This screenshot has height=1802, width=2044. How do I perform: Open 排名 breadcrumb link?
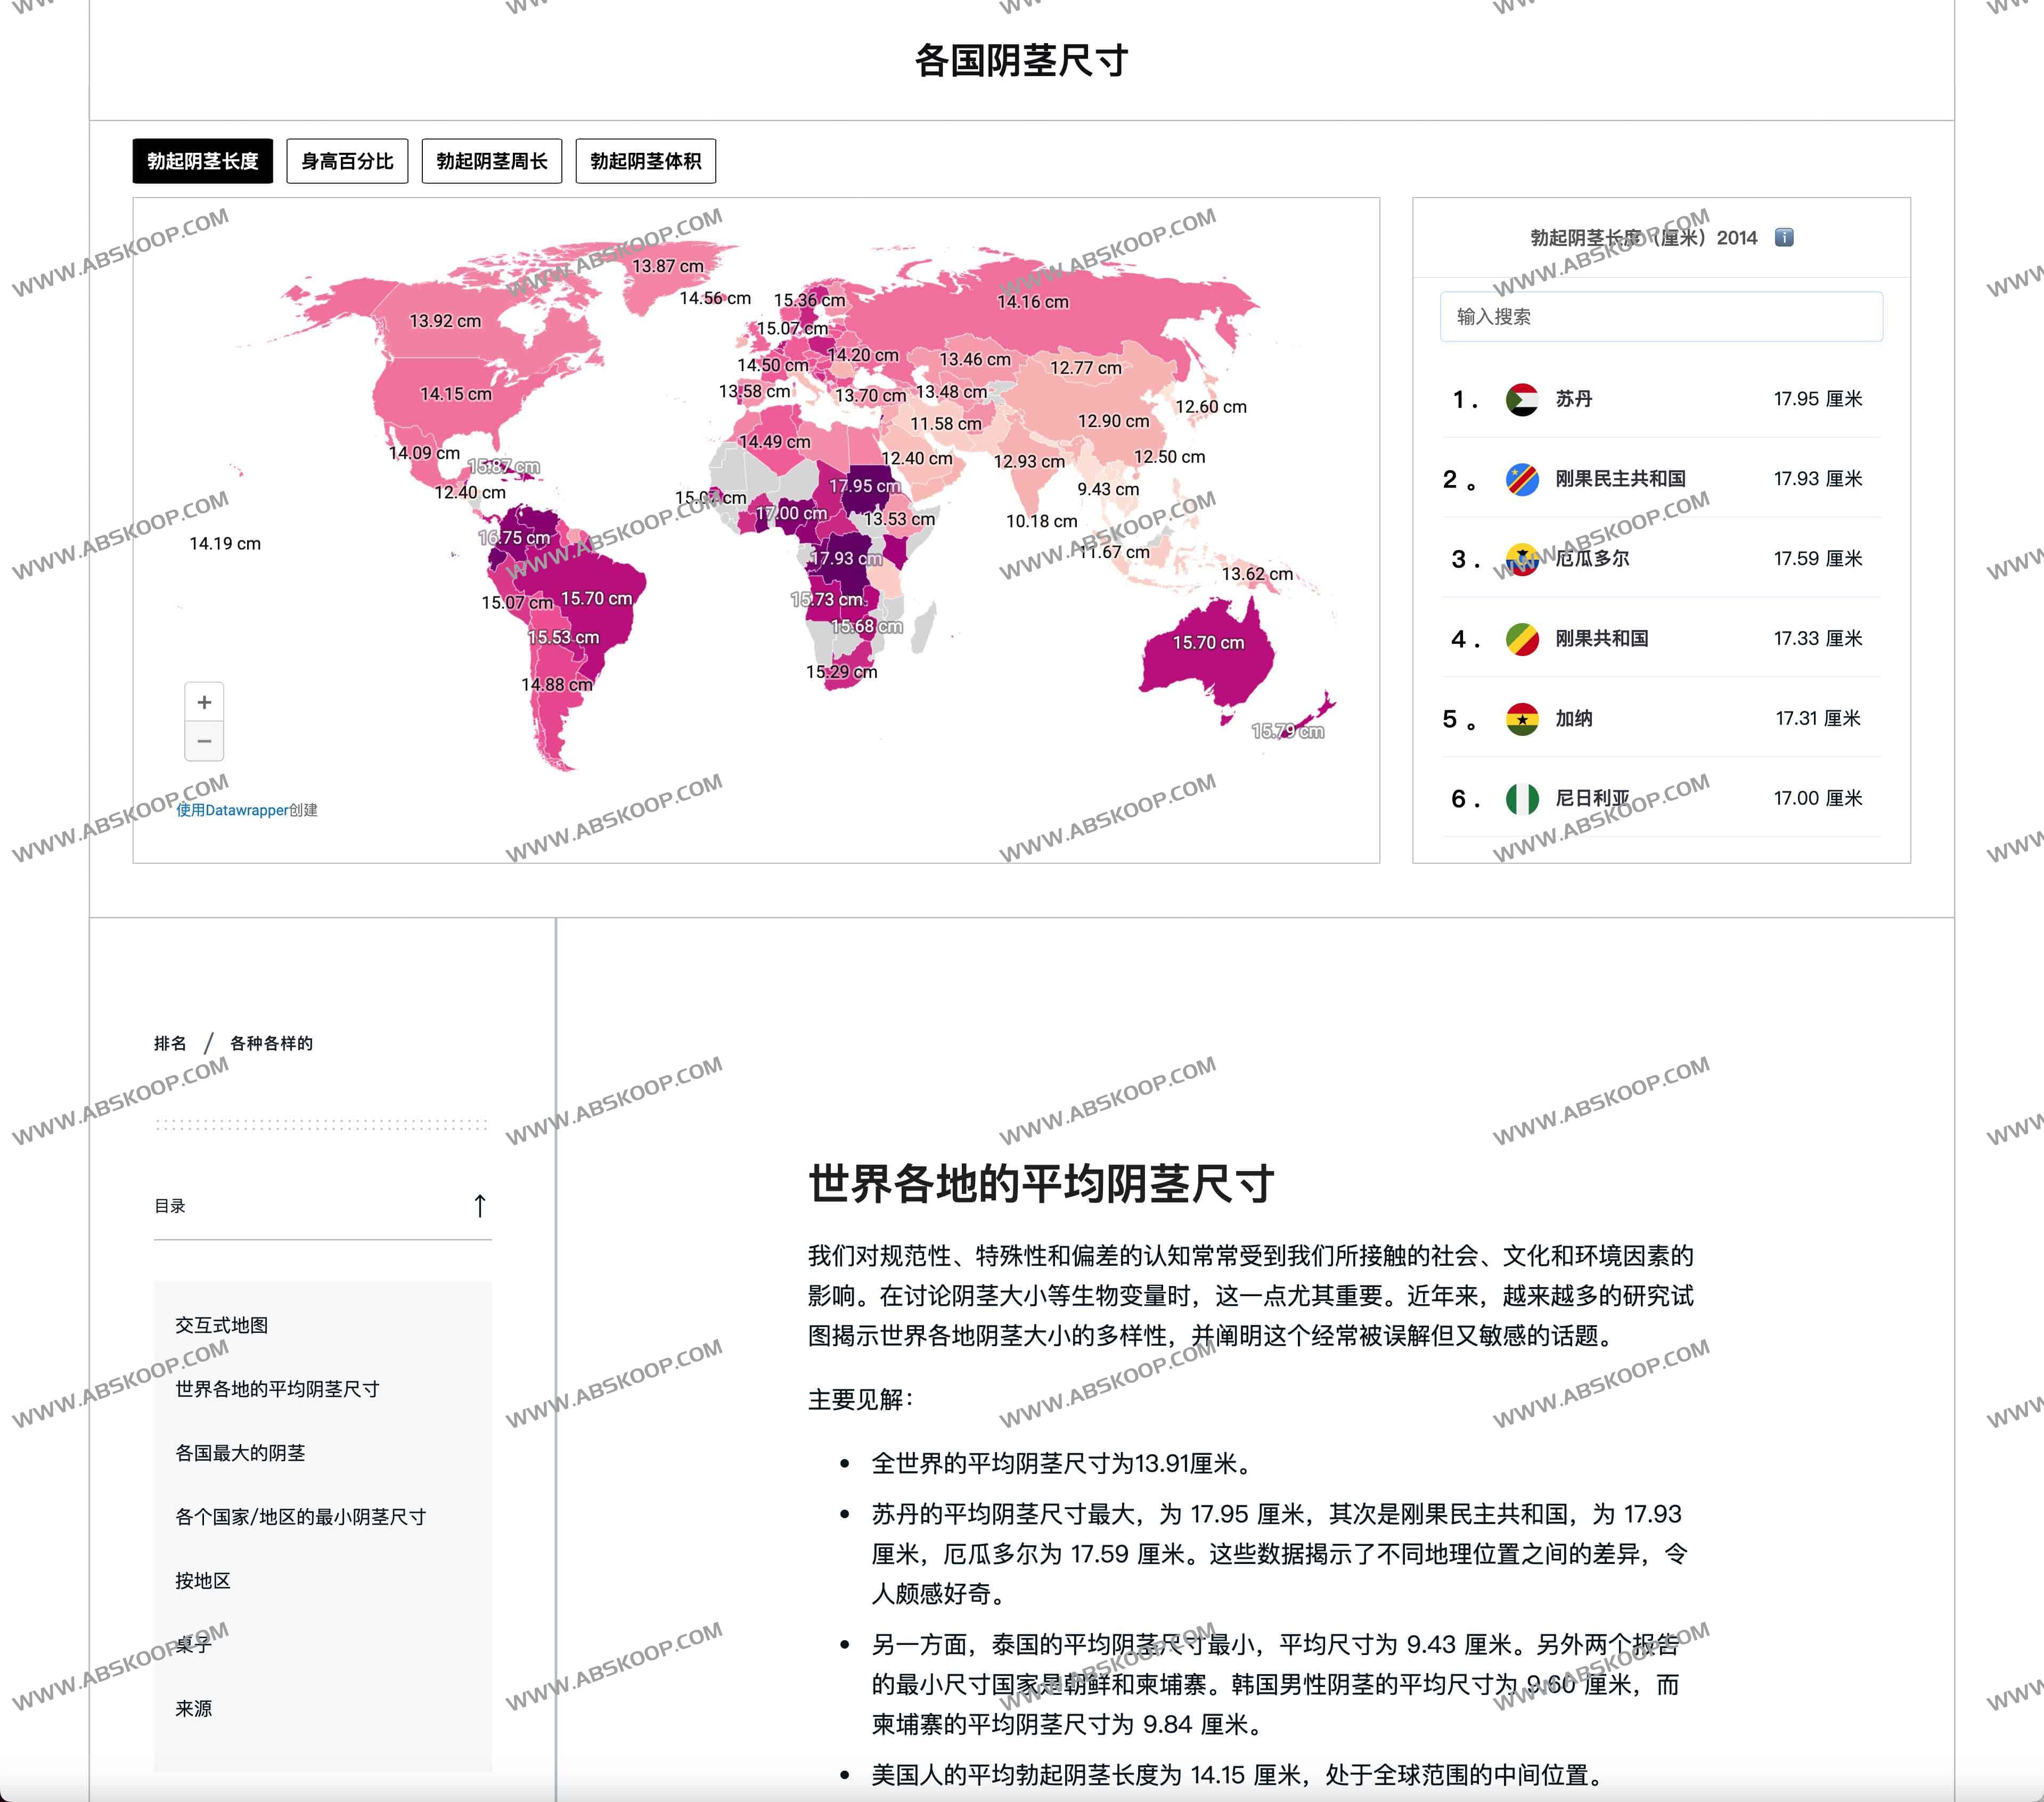(170, 1043)
